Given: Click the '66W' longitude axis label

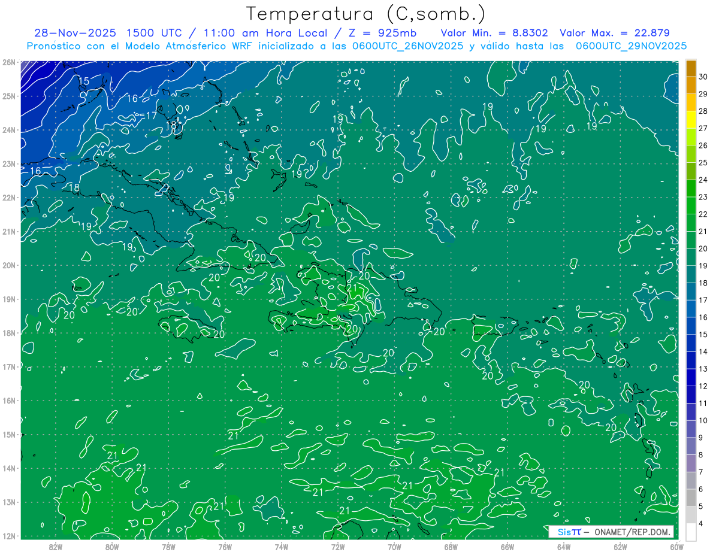Looking at the screenshot, I should 507,547.
